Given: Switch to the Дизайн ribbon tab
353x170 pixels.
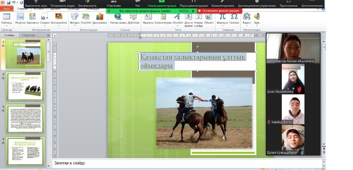Looking at the screenshot, I should [55, 9].
